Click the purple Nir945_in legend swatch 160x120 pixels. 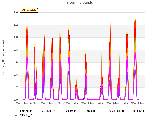coord(16,115)
